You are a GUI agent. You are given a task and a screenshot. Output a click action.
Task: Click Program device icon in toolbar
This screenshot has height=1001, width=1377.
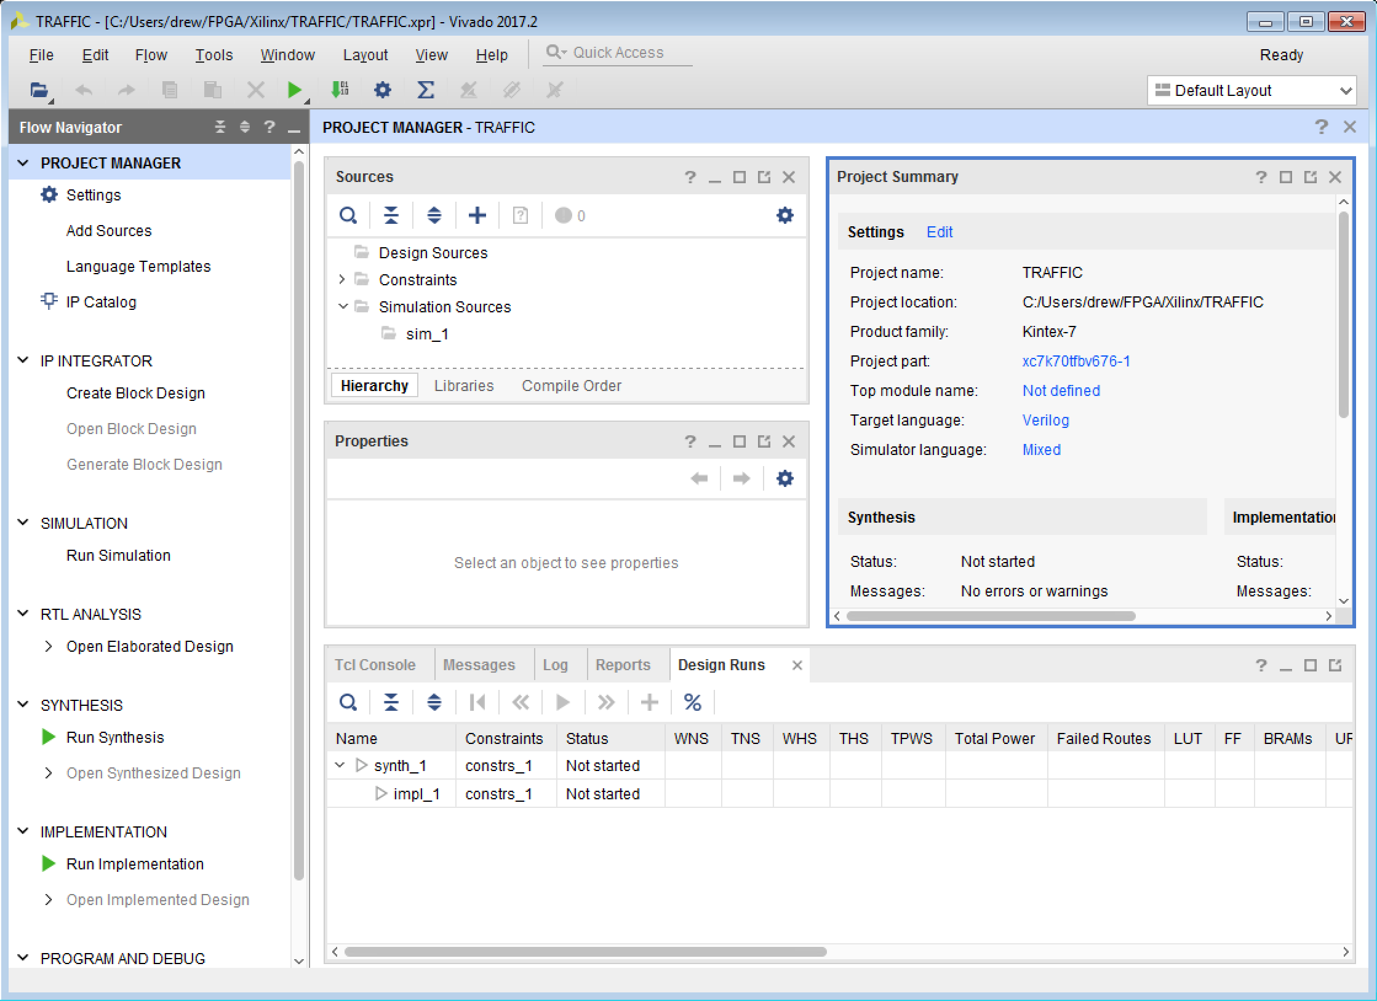(340, 90)
